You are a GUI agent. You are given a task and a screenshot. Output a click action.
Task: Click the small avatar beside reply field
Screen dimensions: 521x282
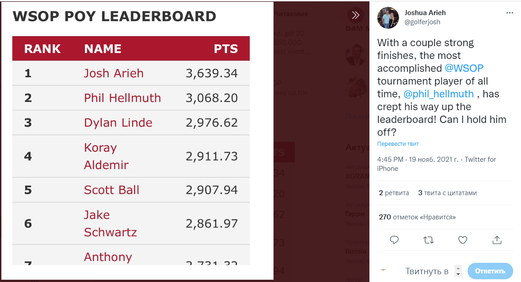(384, 270)
